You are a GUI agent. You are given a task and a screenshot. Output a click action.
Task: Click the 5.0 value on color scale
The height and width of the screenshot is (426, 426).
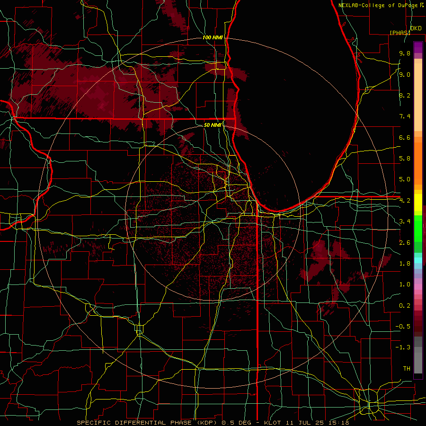(405, 179)
